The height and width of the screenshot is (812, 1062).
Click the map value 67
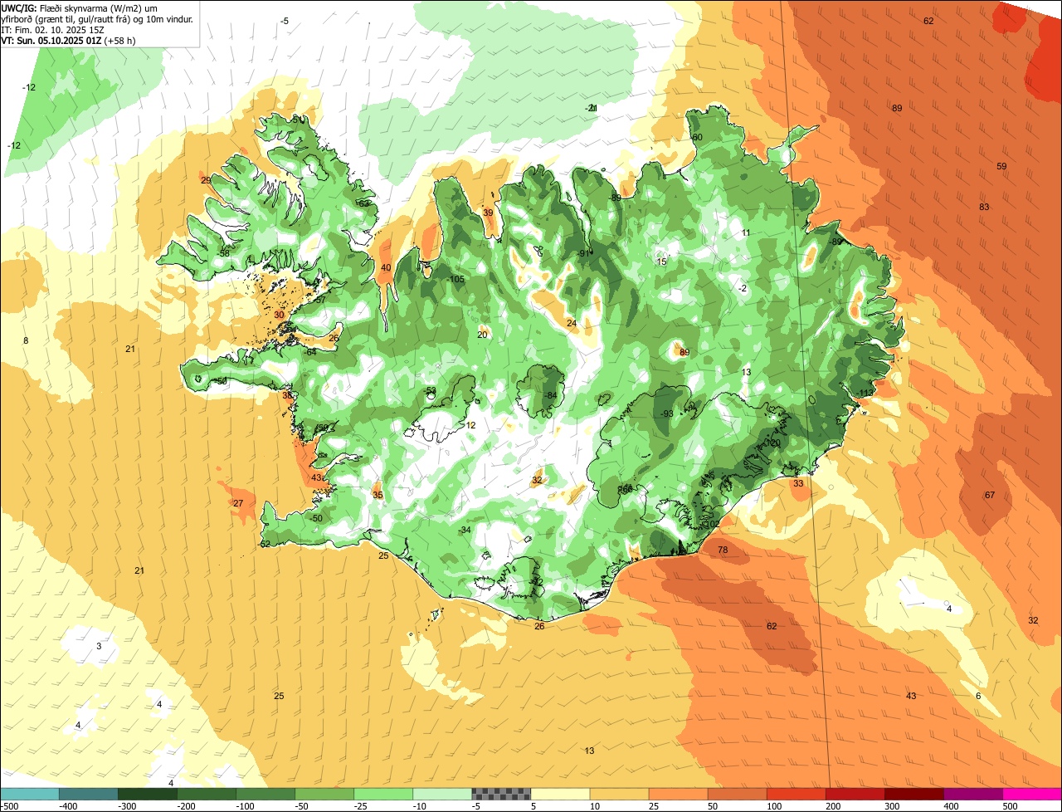[989, 495]
